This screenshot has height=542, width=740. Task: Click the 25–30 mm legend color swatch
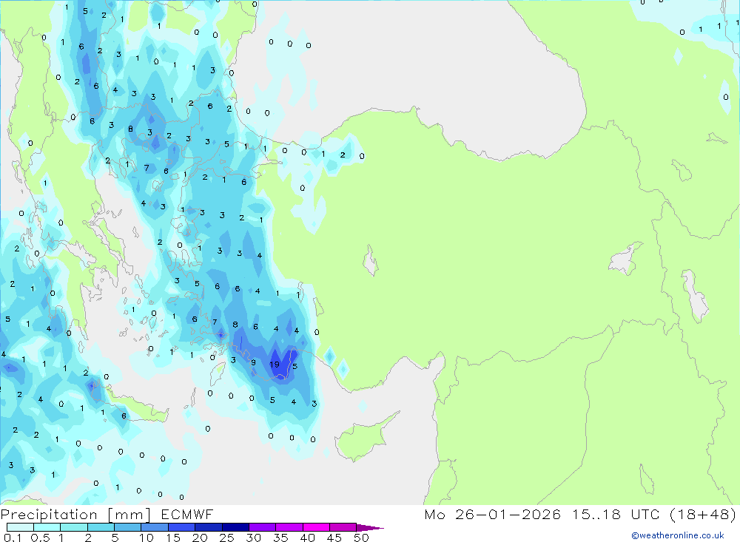click(x=235, y=527)
